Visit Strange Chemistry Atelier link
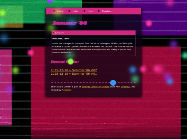Viewport: 187px width, 140px height. tap(95, 87)
